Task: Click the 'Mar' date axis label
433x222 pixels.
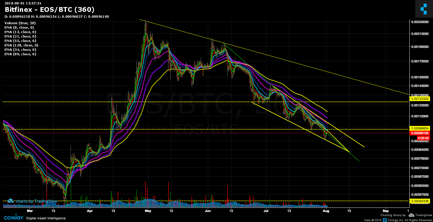Action: [29, 211]
